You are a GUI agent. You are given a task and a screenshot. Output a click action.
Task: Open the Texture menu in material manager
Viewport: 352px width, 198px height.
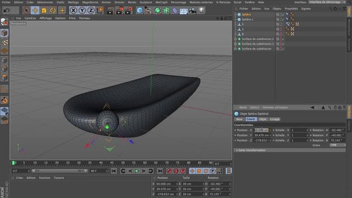click(59, 178)
